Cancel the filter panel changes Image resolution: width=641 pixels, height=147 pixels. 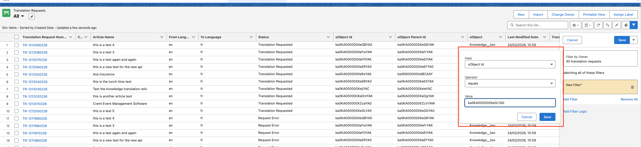(x=572, y=40)
